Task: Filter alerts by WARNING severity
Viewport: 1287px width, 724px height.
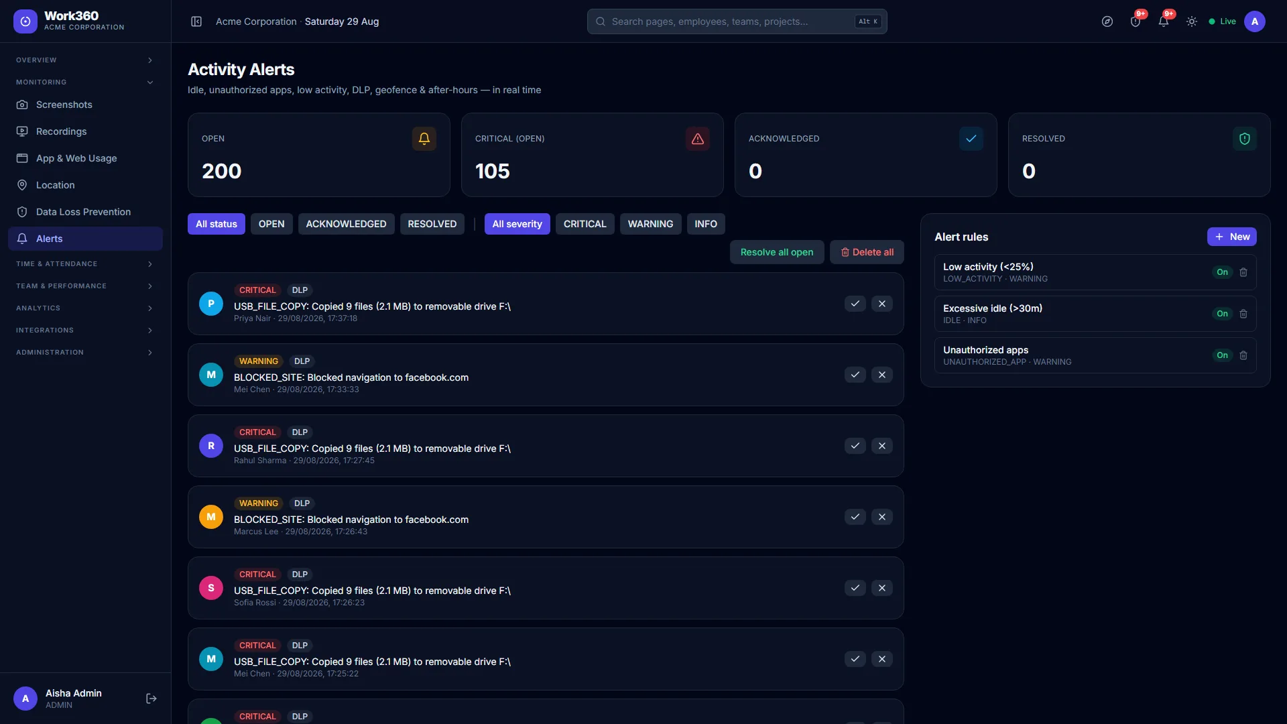Action: pyautogui.click(x=650, y=224)
